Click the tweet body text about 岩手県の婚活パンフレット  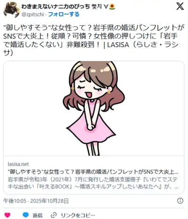click(x=94, y=40)
